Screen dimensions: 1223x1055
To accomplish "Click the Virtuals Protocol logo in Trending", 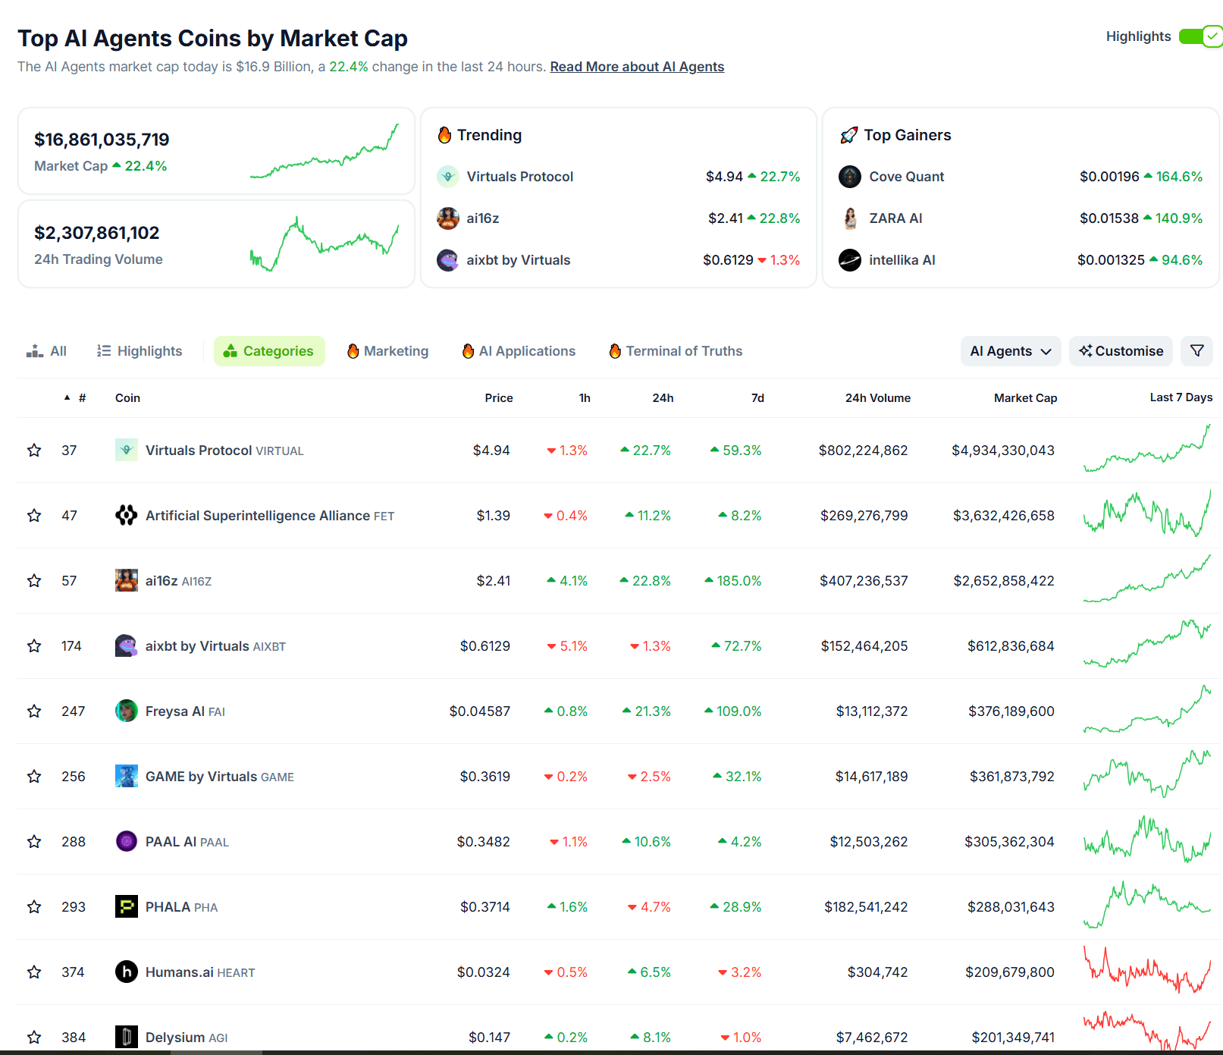I will [x=448, y=177].
